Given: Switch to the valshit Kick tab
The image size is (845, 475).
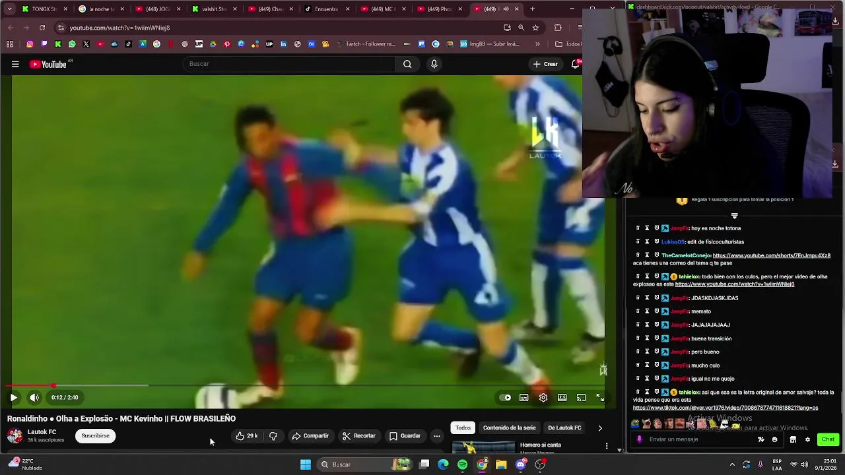Looking at the screenshot, I should [x=214, y=9].
